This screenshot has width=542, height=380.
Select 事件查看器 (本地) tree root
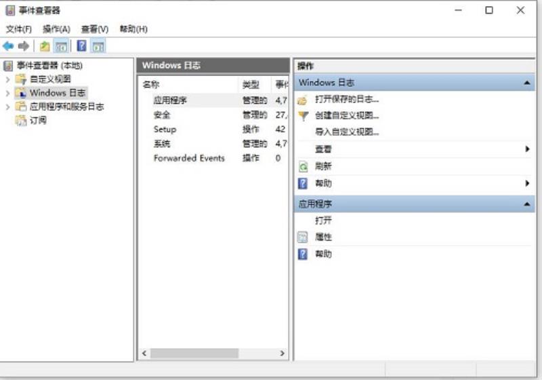point(49,65)
